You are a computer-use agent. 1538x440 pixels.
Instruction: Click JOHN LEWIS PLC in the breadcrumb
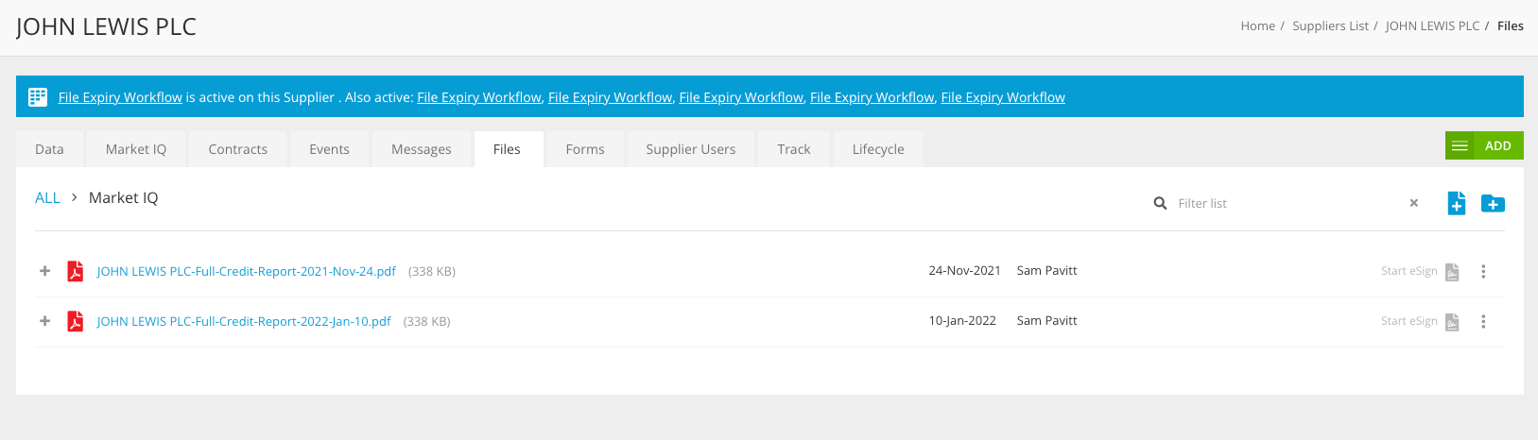coord(1432,26)
